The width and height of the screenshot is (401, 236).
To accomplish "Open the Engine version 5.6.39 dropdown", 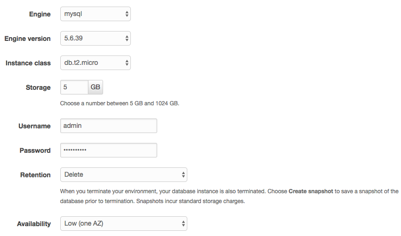I will coord(96,38).
